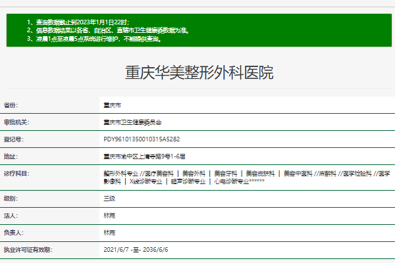Click the departments text starting 整形外科专业
This screenshot has width=395, height=263.
point(247,178)
